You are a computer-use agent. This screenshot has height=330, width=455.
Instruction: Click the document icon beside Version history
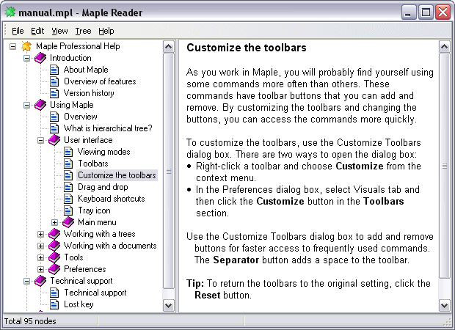point(54,93)
